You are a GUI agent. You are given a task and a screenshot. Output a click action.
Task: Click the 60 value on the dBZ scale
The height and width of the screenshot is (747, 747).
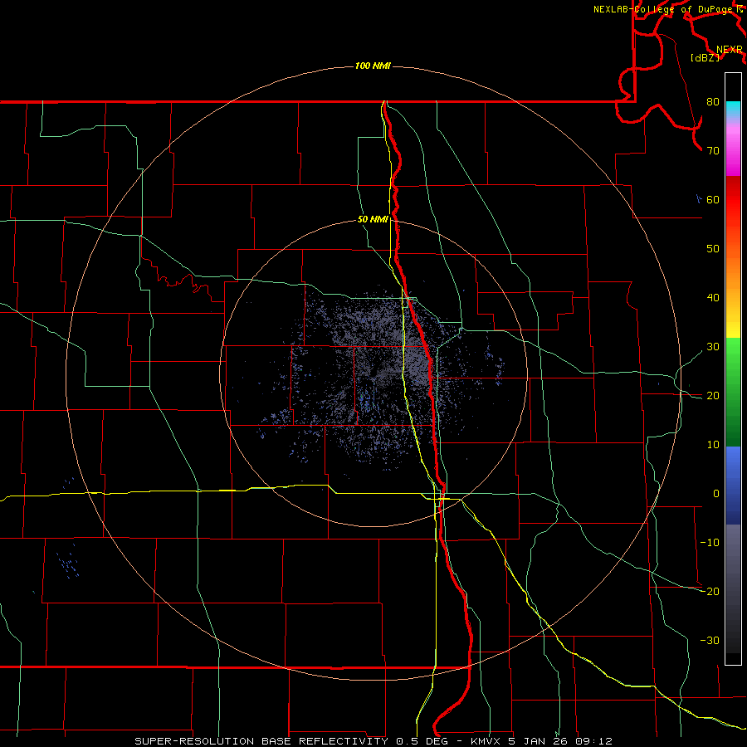[x=713, y=199]
